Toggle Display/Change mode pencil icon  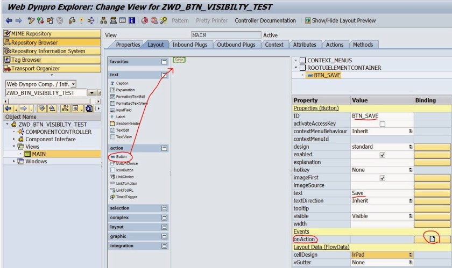point(31,20)
